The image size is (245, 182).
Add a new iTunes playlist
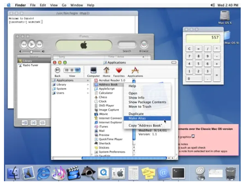24,123
